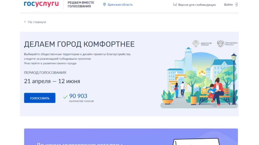The image size is (259, 145).
Task: Click Войти to sign in
Action: 228,5
